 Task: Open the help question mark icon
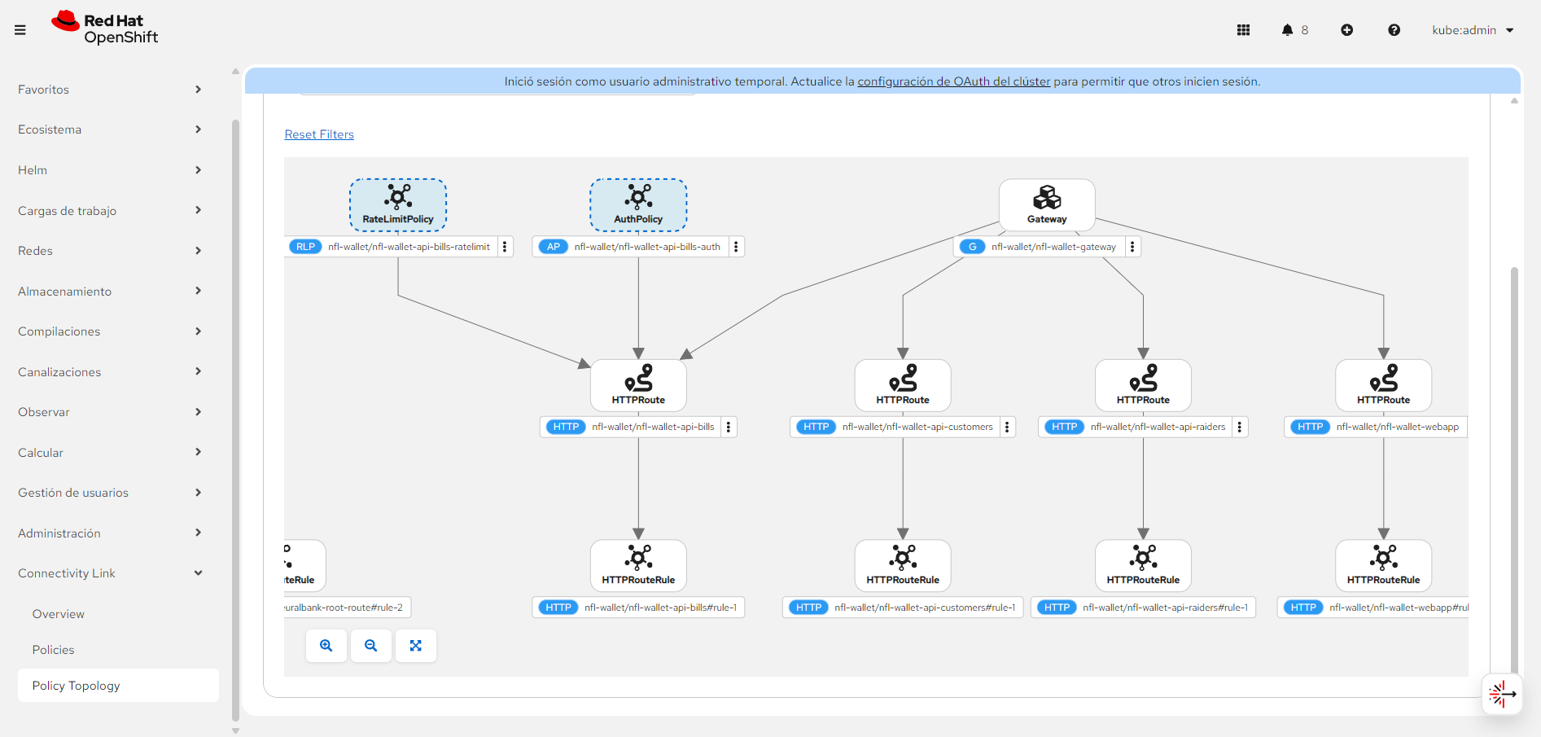coord(1394,30)
